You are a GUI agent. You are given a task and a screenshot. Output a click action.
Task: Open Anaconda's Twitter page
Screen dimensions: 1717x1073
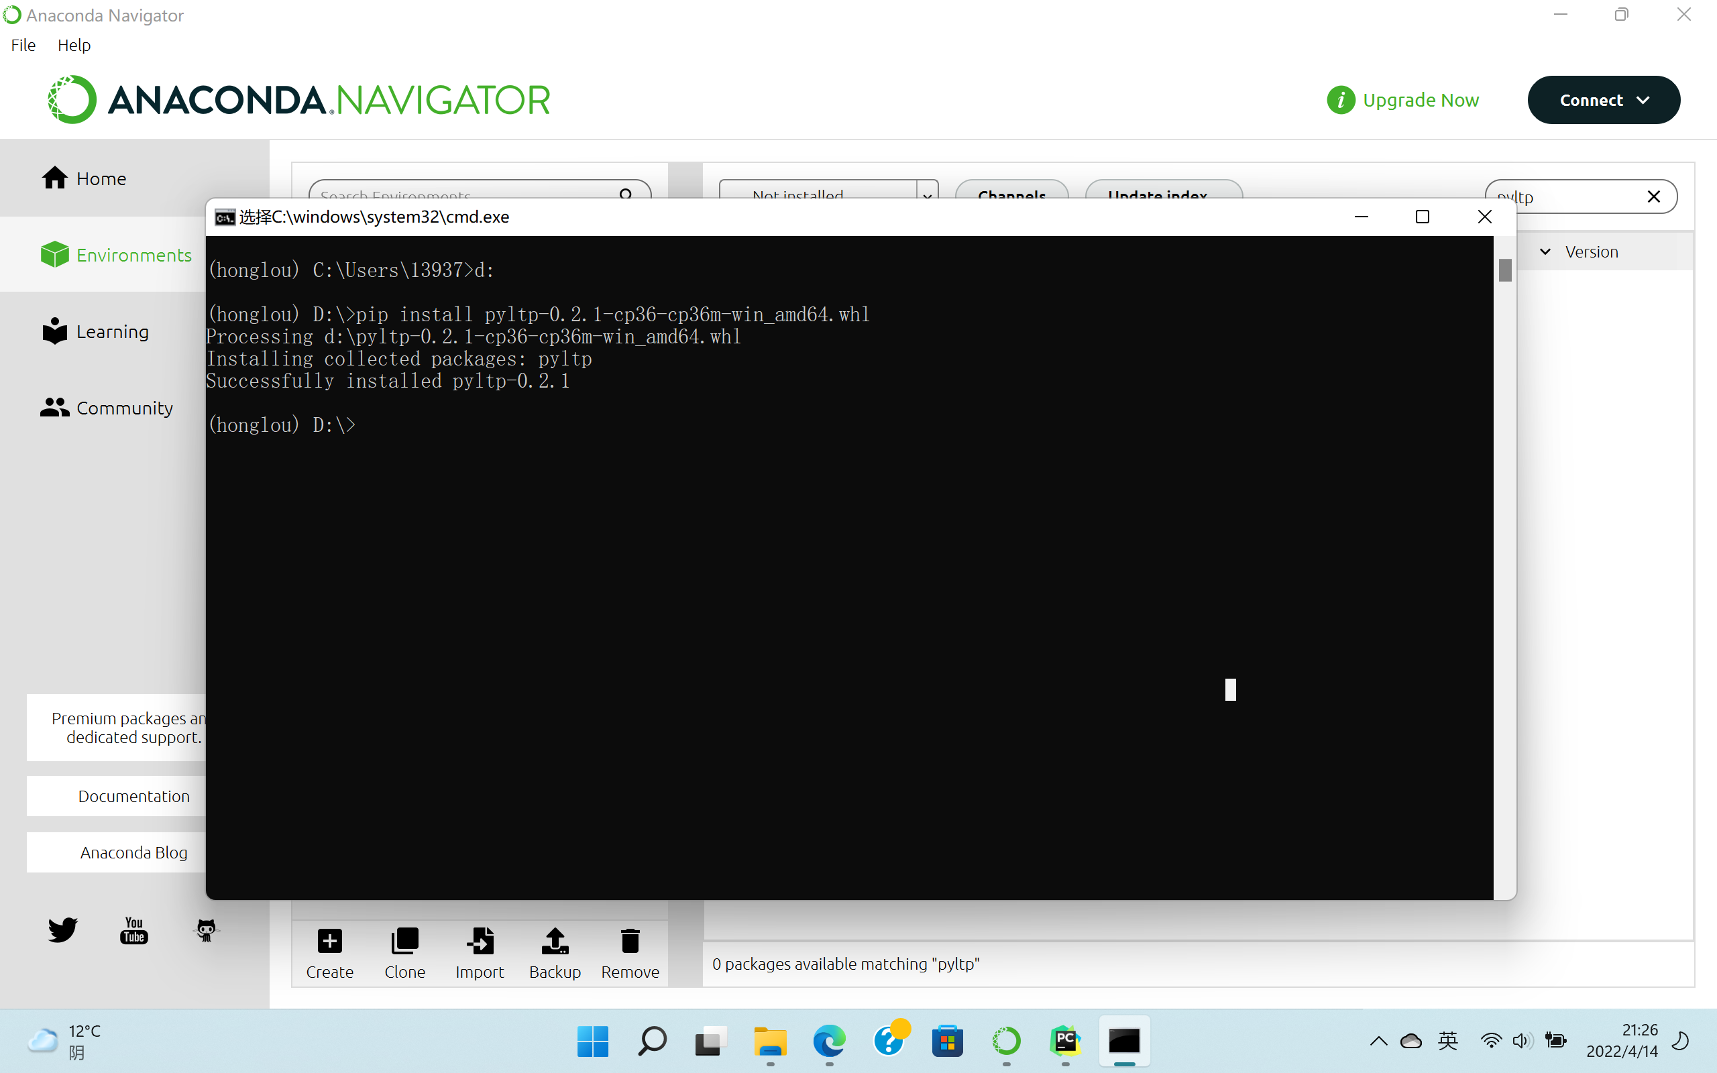pyautogui.click(x=62, y=929)
